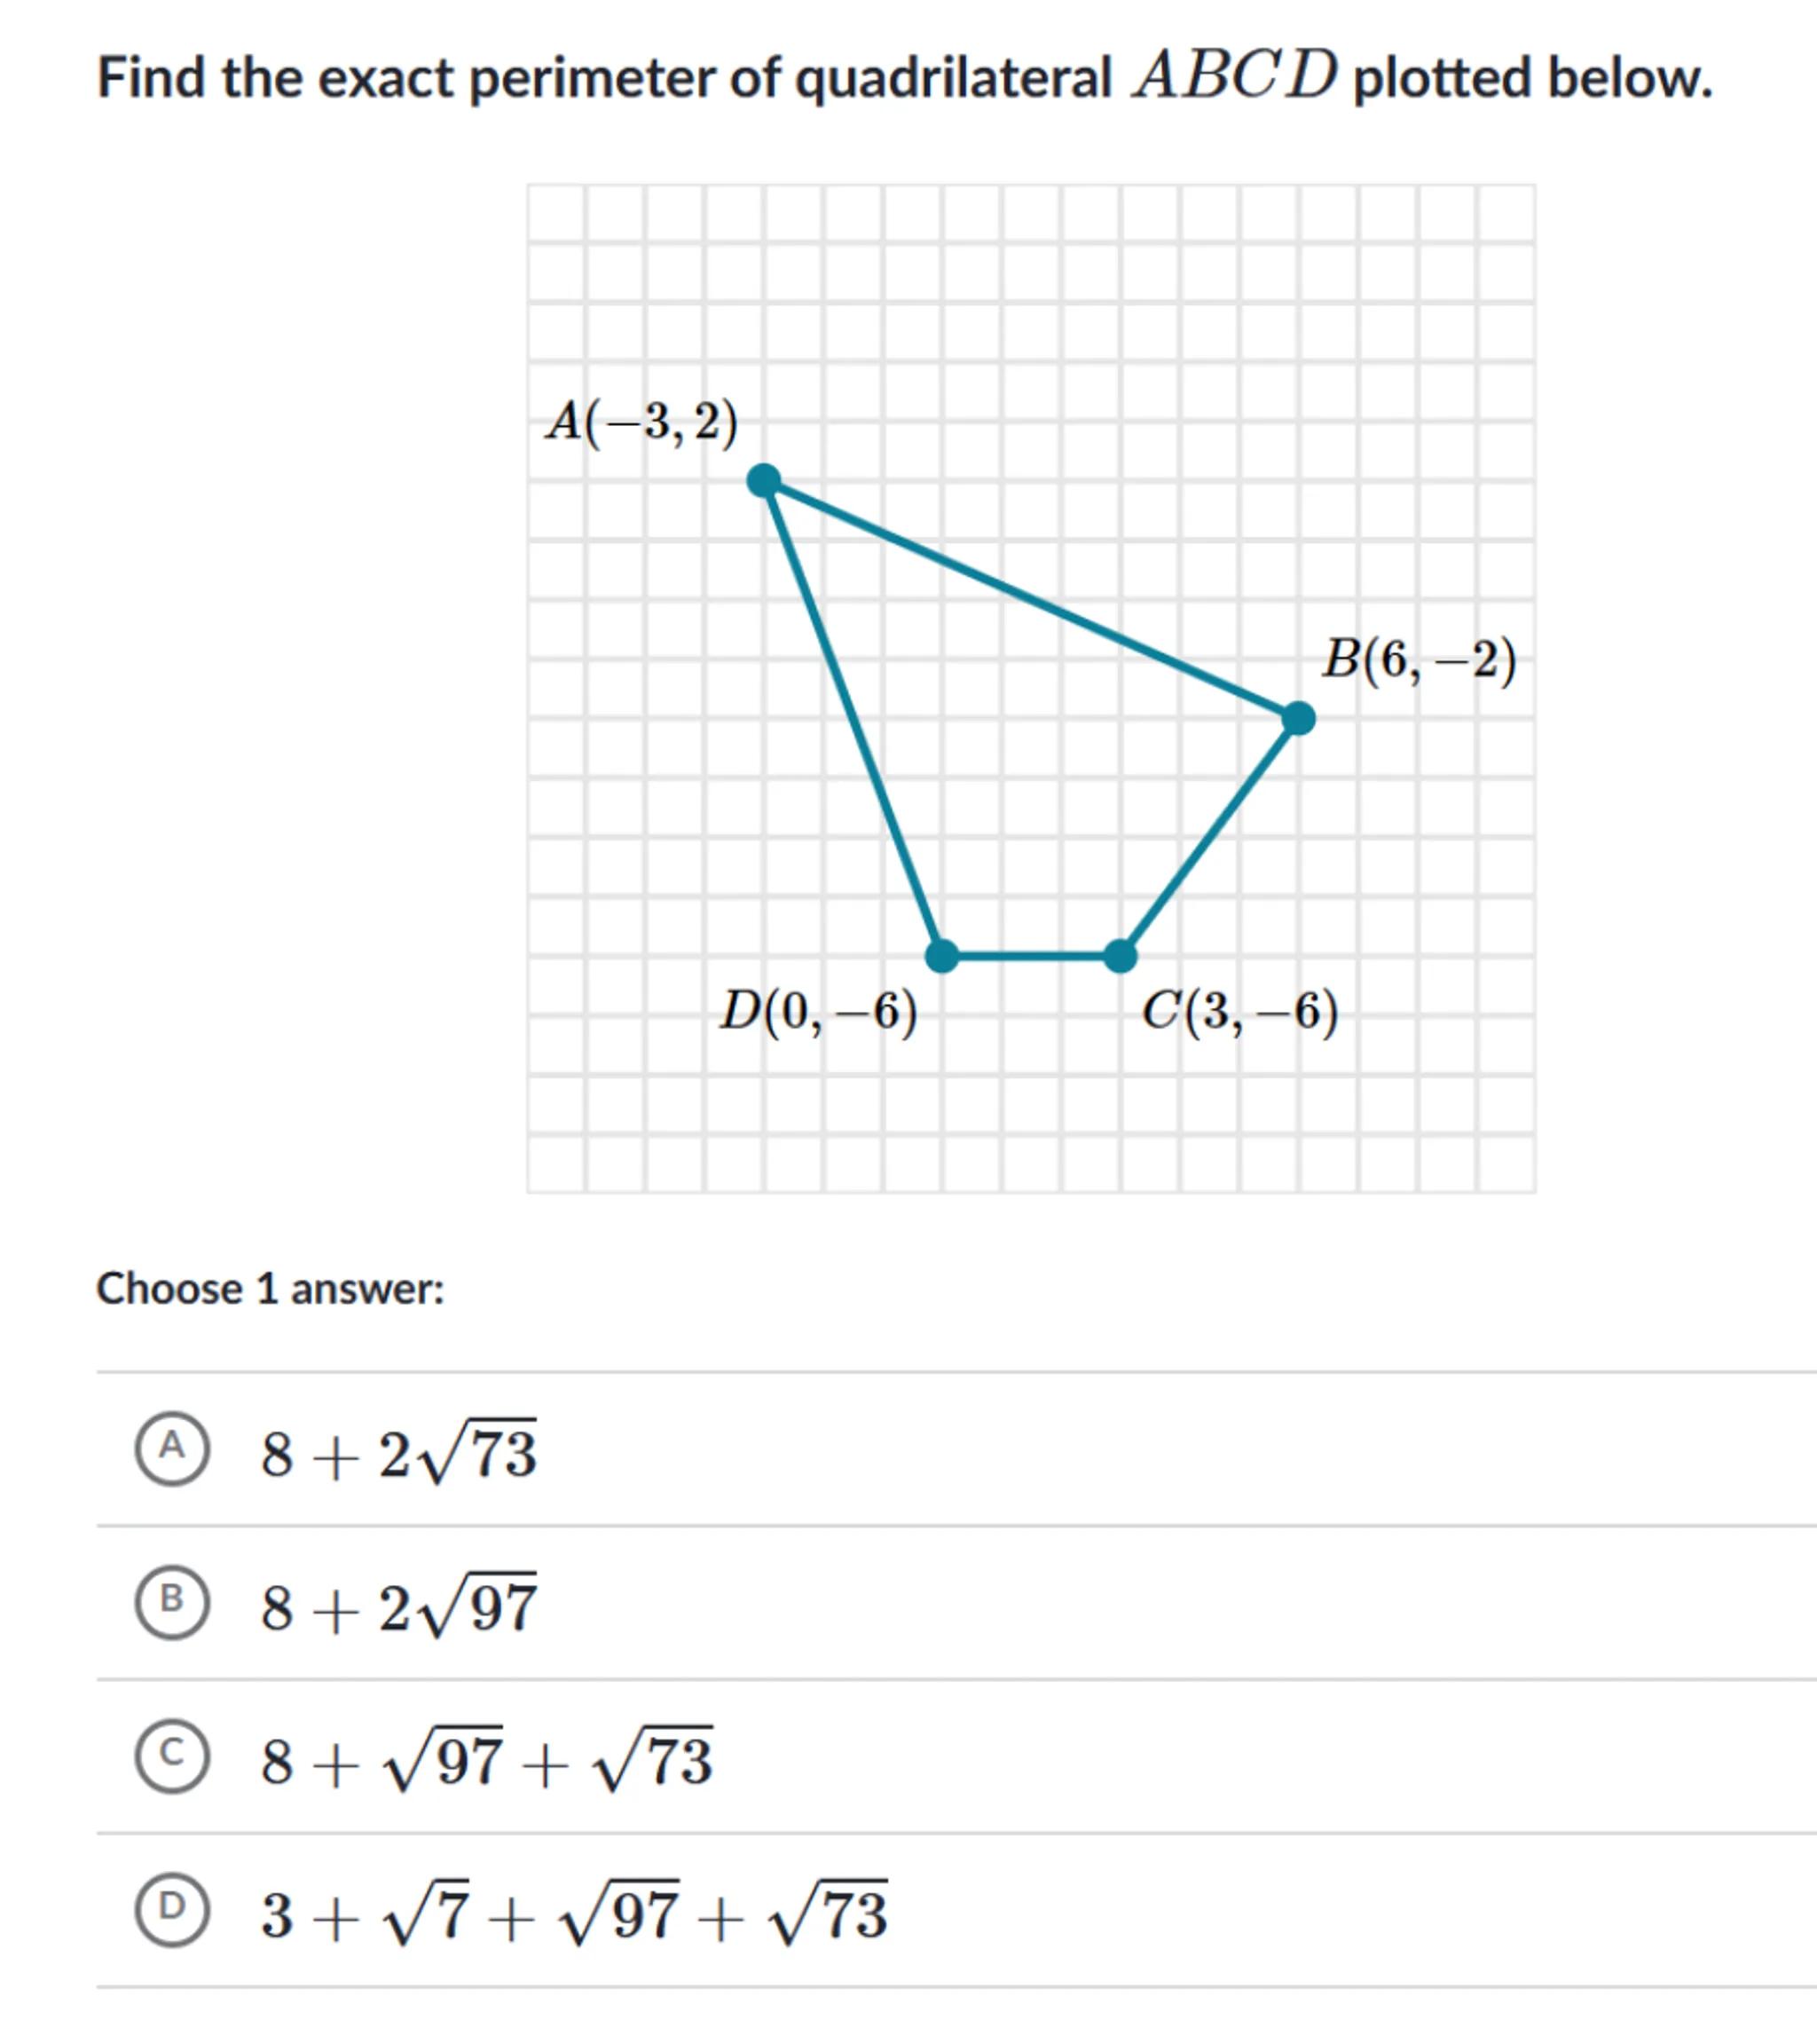
Task: Click the C(3, −6) coordinate label
Action: coord(1239,1011)
